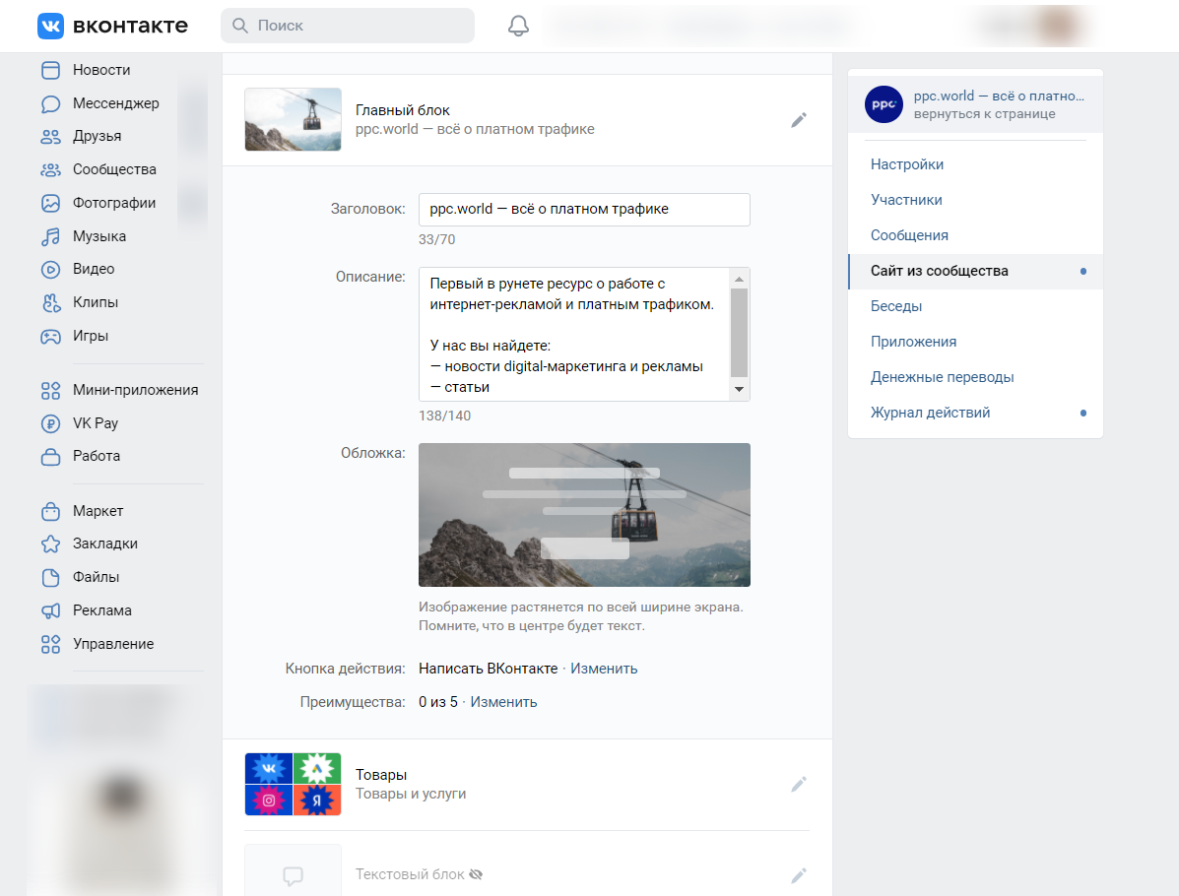The height and width of the screenshot is (896, 1179).
Task: Open Работа briefcase icon
Action: pyautogui.click(x=50, y=456)
